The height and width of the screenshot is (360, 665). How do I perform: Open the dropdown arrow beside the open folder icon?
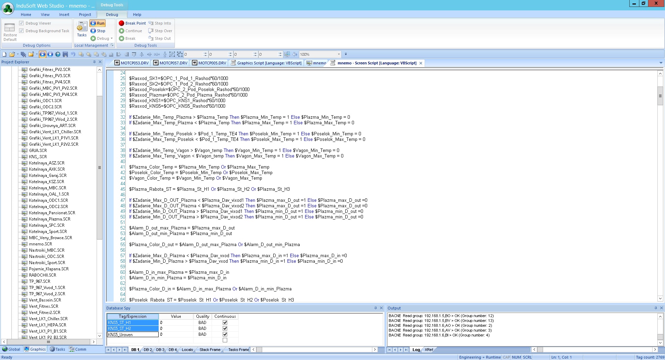pos(18,54)
